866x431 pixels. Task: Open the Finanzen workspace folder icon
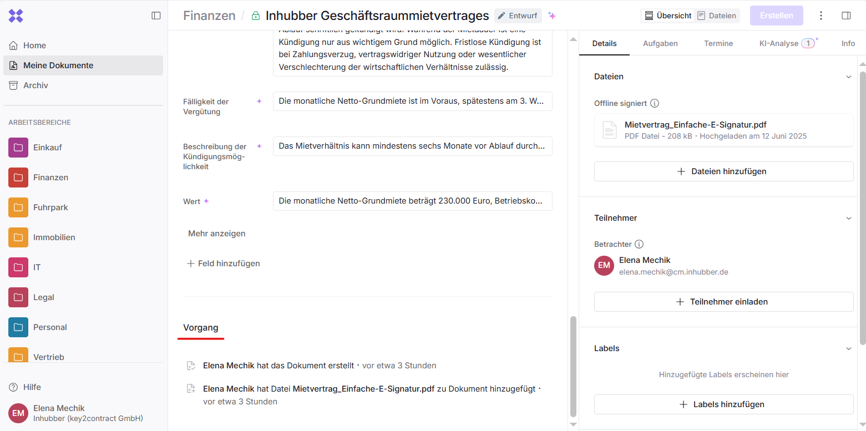click(x=18, y=178)
